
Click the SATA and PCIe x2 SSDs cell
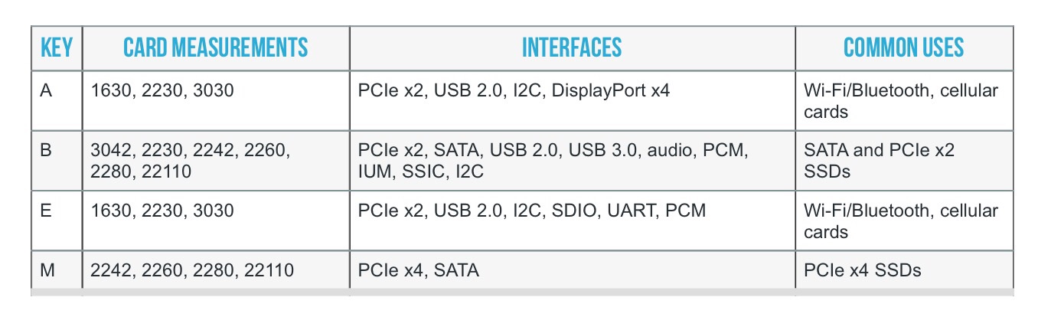click(x=904, y=160)
